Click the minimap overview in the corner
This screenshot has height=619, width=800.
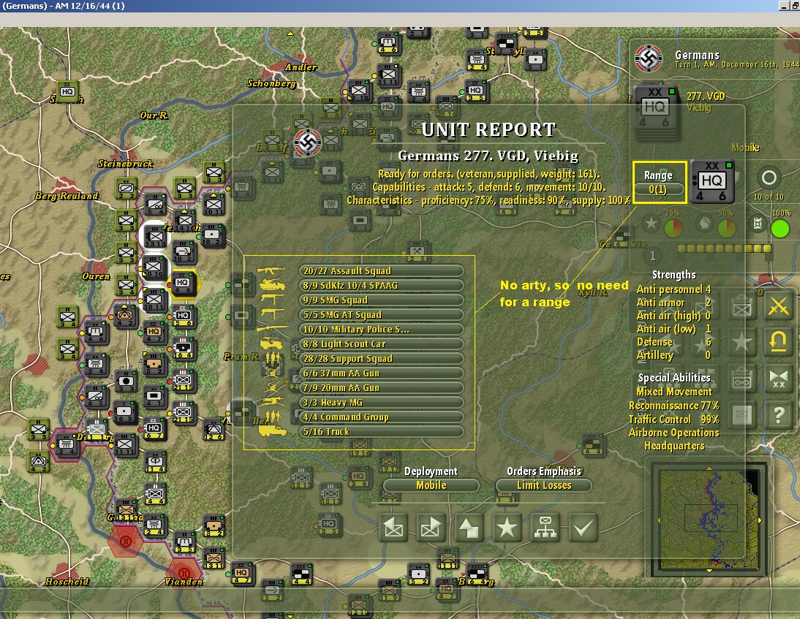coord(709,519)
